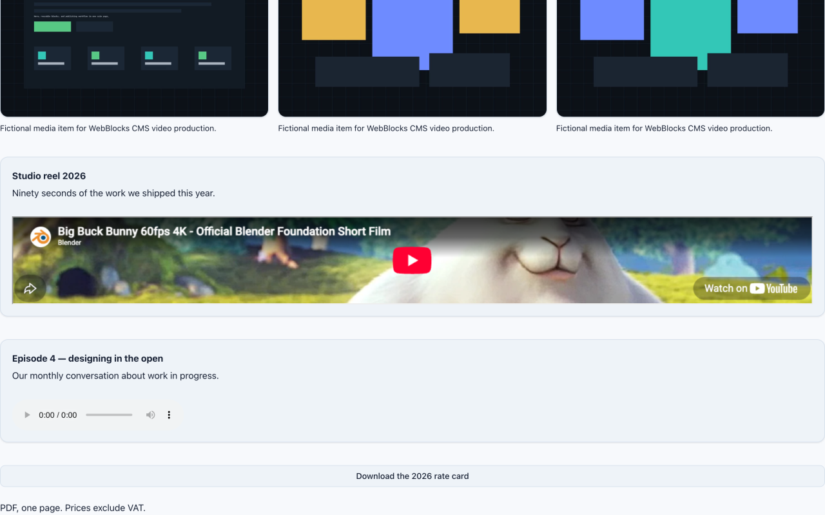825x515 pixels.
Task: Start the Episode 4 audio playback
Action: point(27,415)
